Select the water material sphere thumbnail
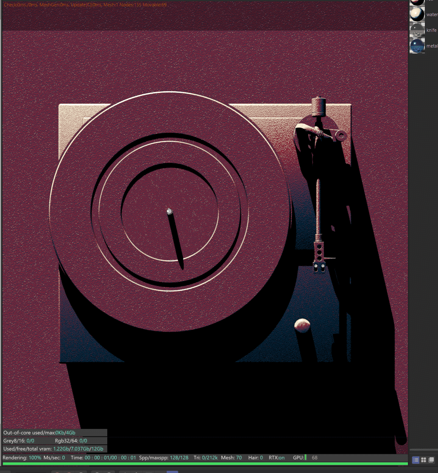 (417, 14)
